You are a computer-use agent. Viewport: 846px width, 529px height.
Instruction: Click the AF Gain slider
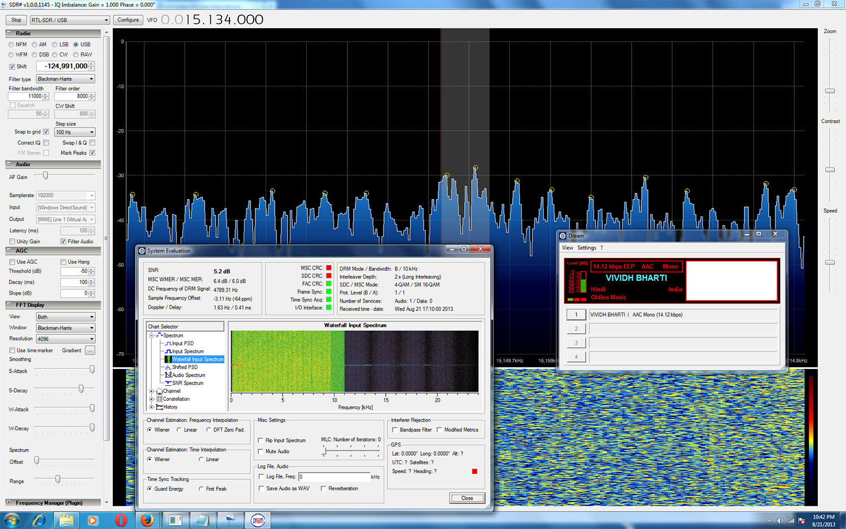coord(46,177)
